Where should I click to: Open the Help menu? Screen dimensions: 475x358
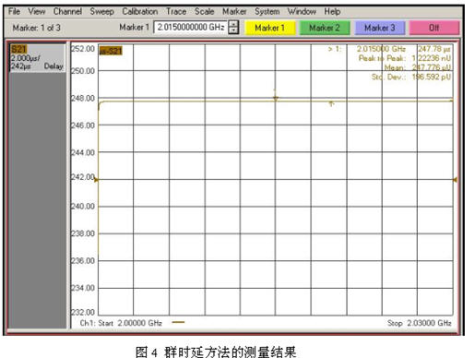point(332,11)
